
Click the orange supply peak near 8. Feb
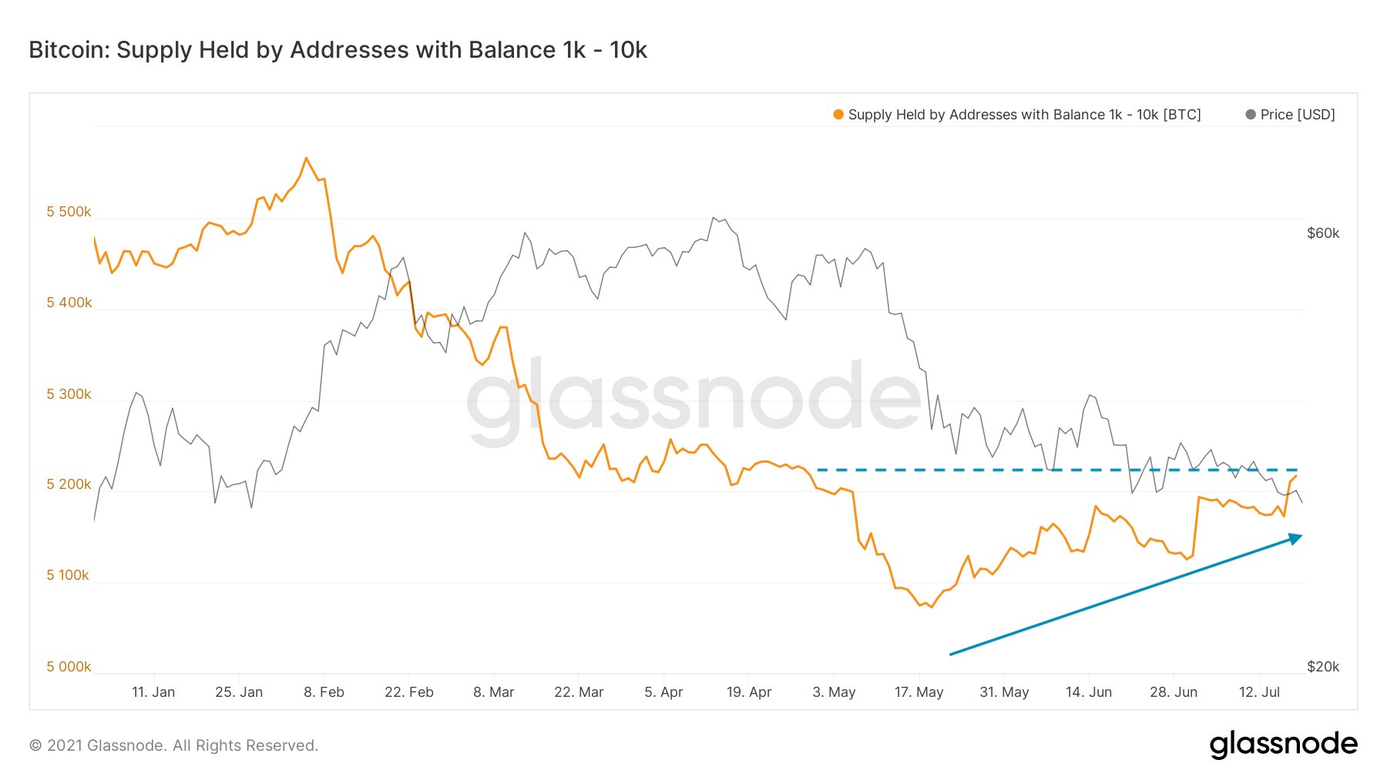tap(307, 159)
